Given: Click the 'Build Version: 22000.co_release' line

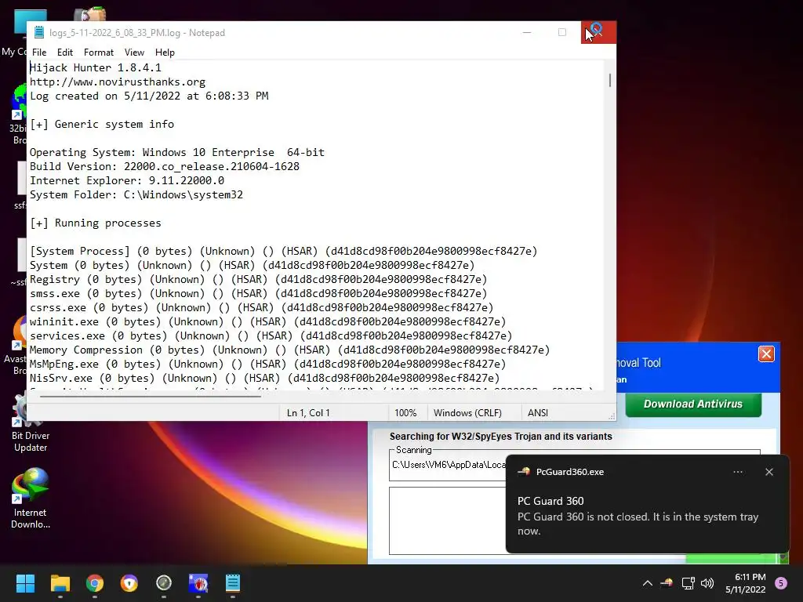Looking at the screenshot, I should tap(165, 166).
